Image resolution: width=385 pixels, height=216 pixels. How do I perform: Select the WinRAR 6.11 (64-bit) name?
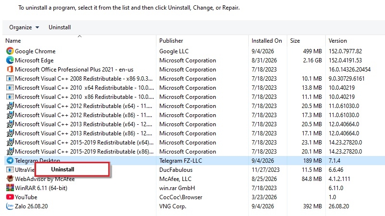pyautogui.click(x=41, y=188)
